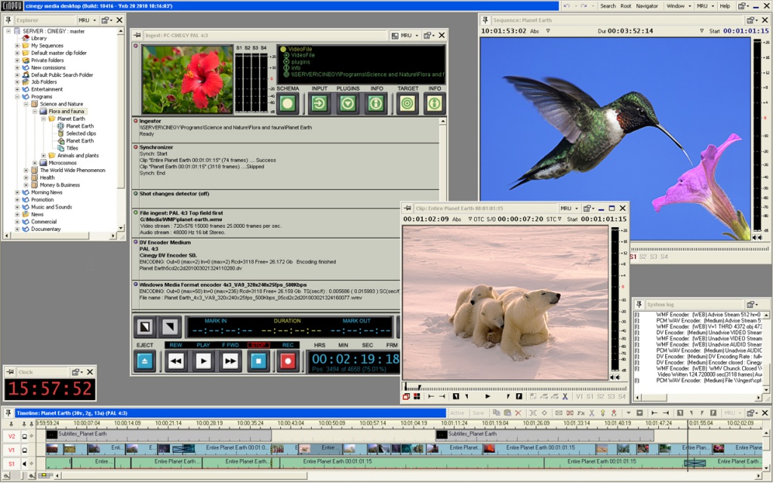Image resolution: width=773 pixels, height=483 pixels.
Task: Click the Eject button in the ingest panel
Action: pyautogui.click(x=144, y=361)
